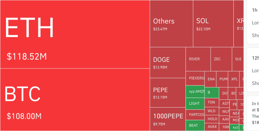Select the FARTCOIN tile
The height and width of the screenshot is (131, 259).
(195, 115)
